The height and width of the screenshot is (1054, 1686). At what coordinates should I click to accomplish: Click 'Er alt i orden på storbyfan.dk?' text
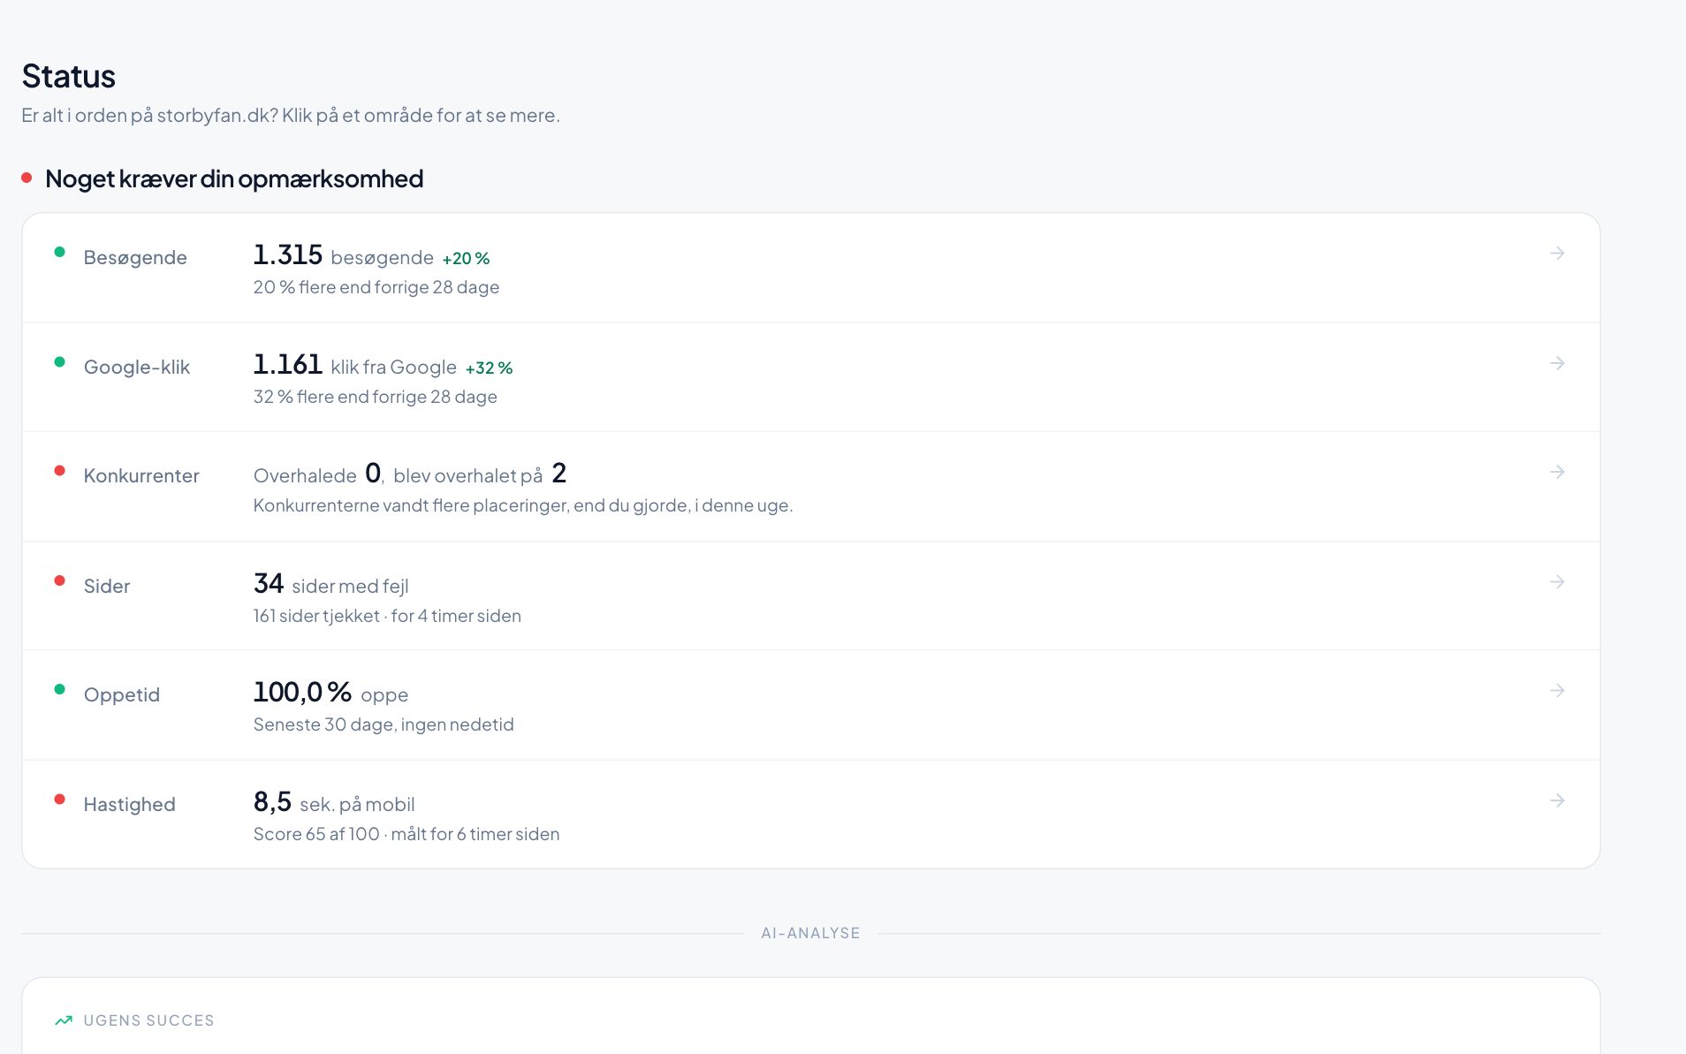149,116
